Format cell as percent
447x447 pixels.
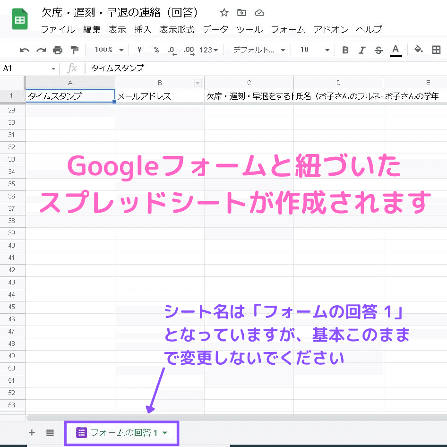(x=156, y=50)
